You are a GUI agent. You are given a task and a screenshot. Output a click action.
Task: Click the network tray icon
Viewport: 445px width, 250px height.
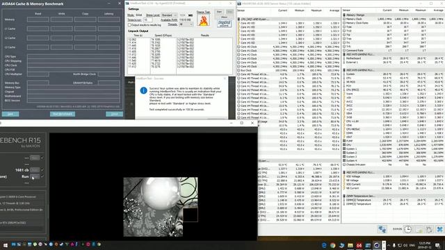pos(400,245)
